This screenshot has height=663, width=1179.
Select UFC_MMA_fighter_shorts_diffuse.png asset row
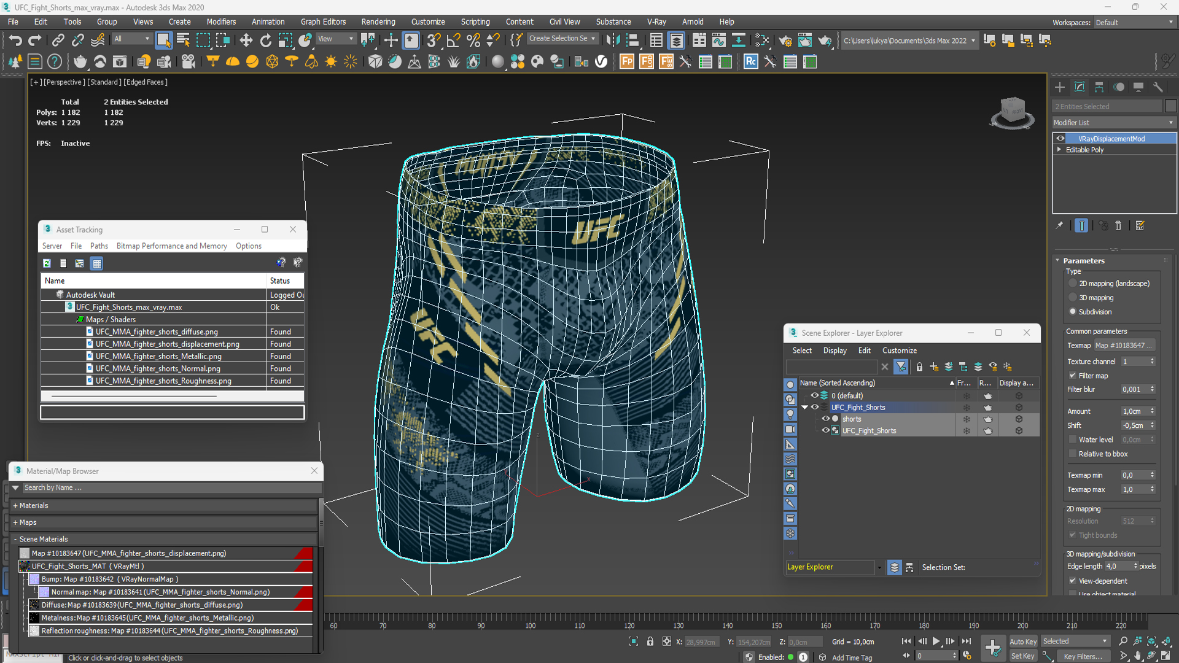click(x=173, y=332)
